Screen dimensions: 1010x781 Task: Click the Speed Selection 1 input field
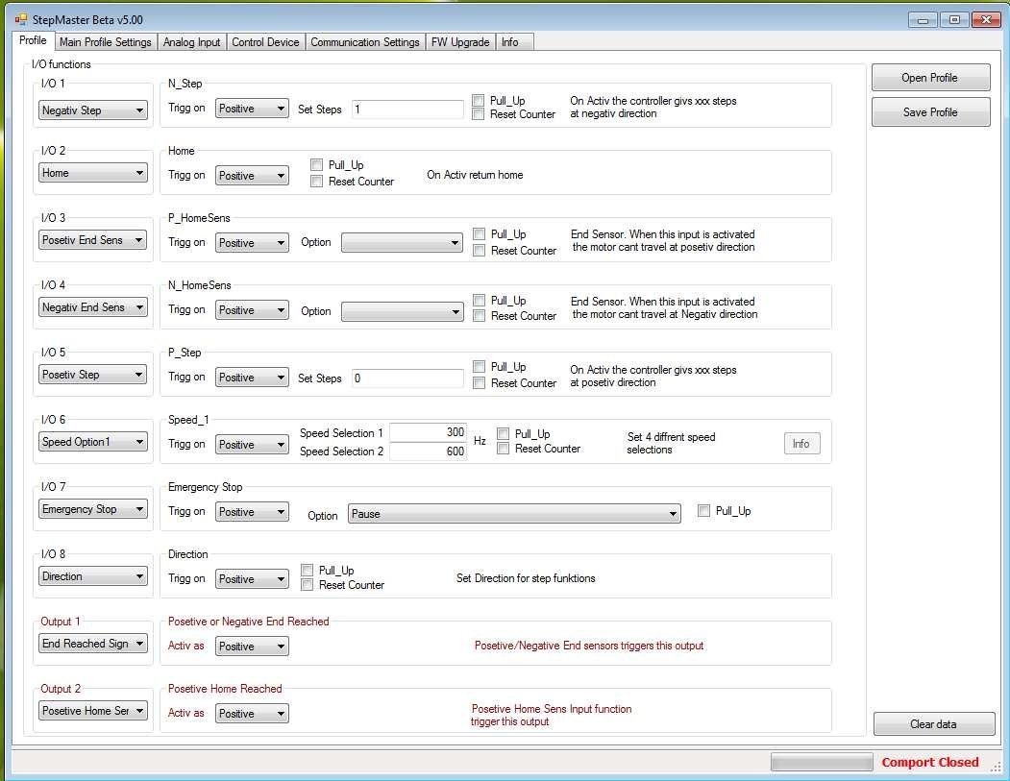(428, 433)
